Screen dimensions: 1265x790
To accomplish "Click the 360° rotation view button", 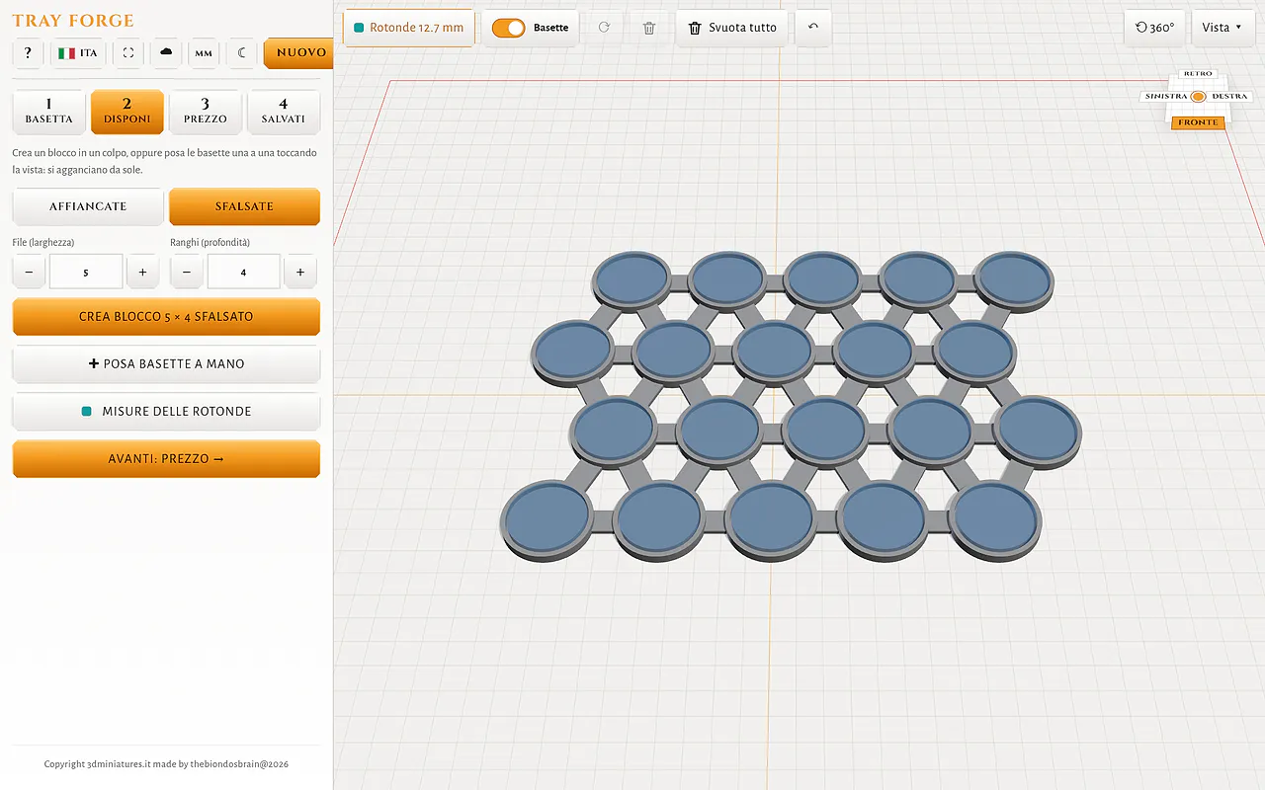I will 1154,28.
